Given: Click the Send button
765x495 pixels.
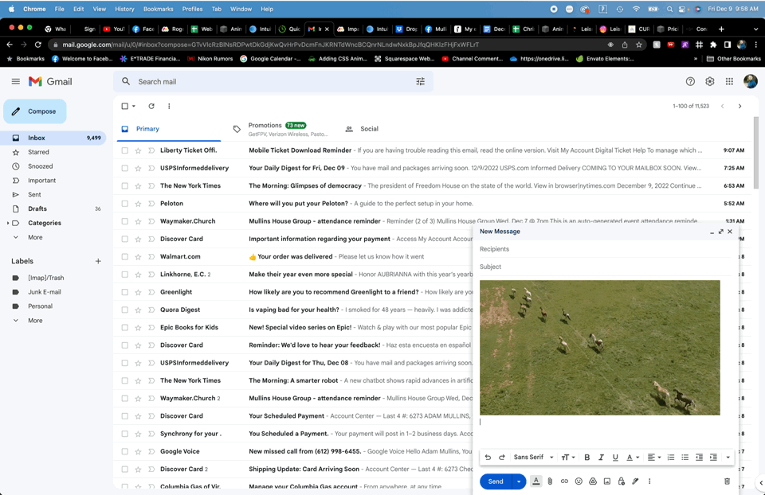Looking at the screenshot, I should 496,481.
